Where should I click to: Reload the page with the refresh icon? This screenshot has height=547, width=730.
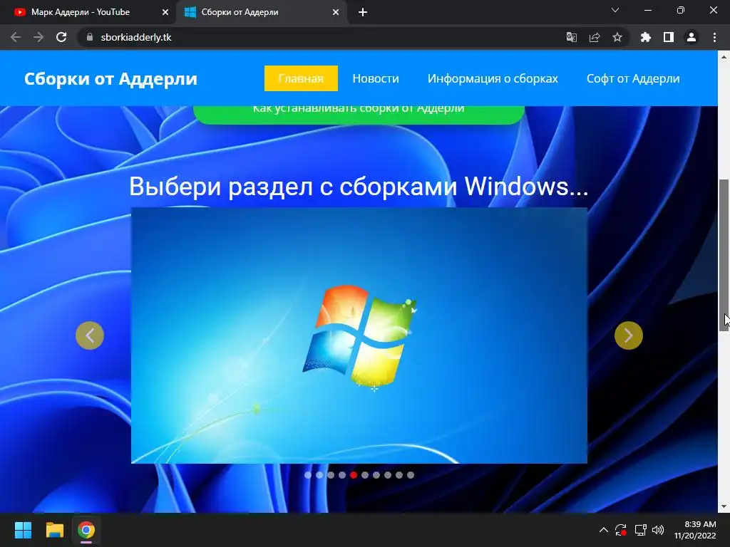point(61,37)
